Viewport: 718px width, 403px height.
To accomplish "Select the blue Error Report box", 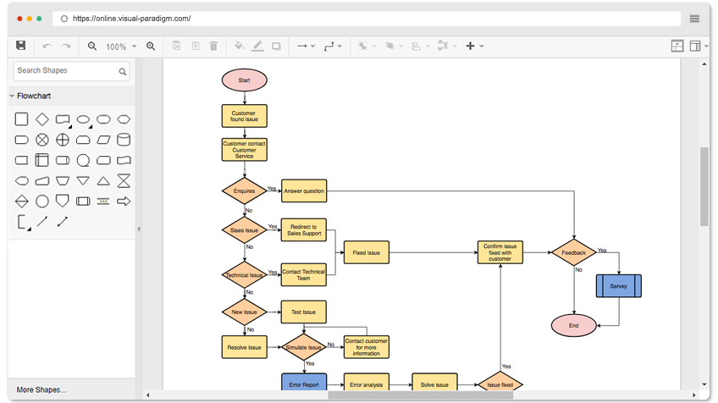I will tap(304, 383).
